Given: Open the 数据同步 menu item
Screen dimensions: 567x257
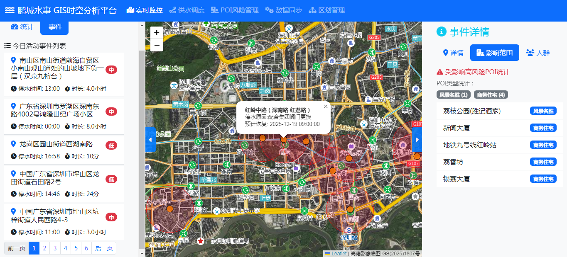Looking at the screenshot, I should [284, 10].
